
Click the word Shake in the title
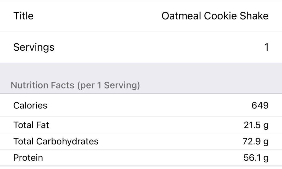(x=254, y=16)
